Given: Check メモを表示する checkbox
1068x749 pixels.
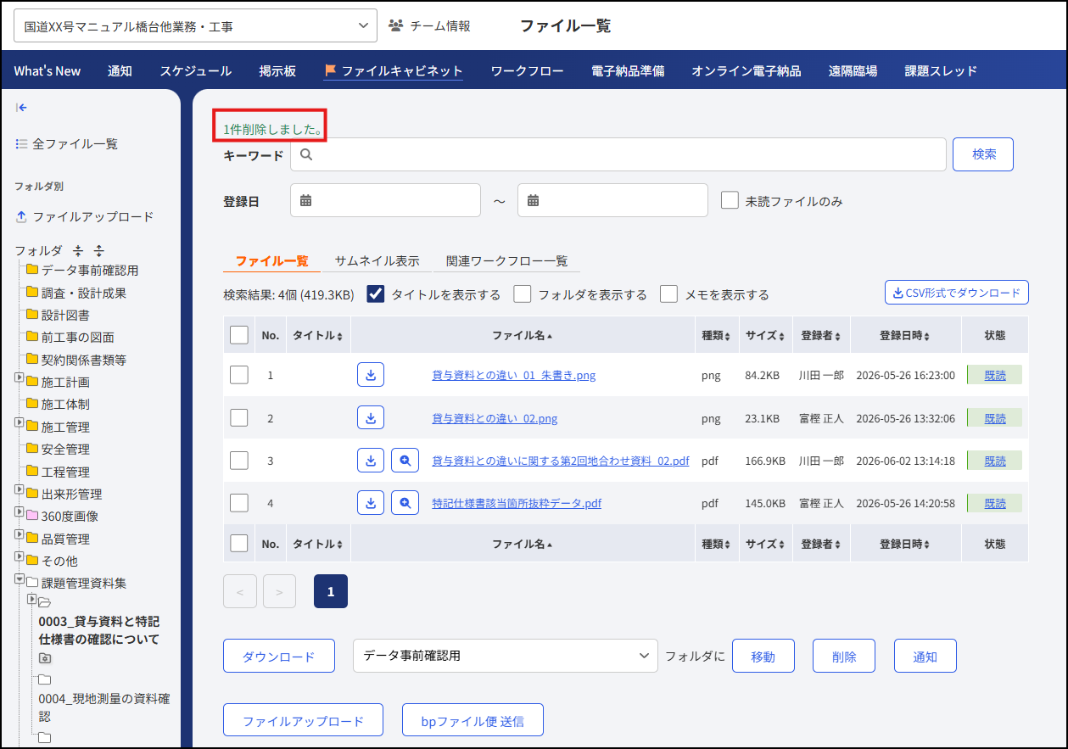Looking at the screenshot, I should [x=669, y=293].
